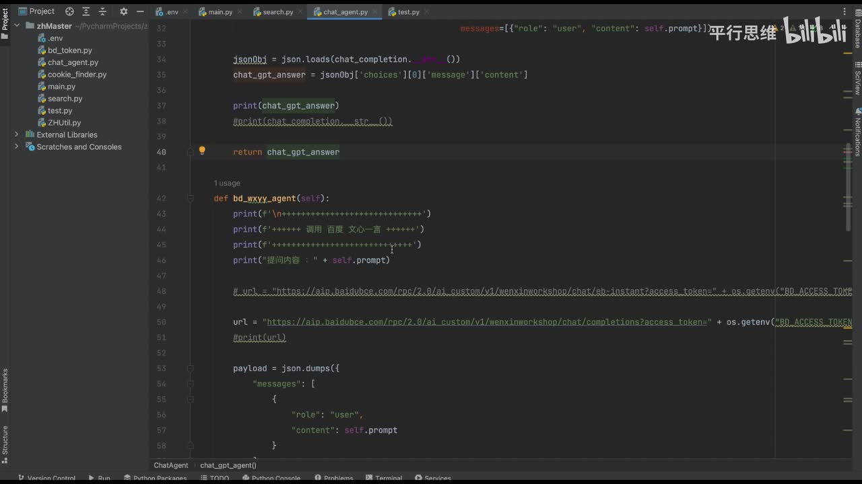Open cookie_finder.py from project tree
This screenshot has width=862, height=484.
pyautogui.click(x=77, y=75)
